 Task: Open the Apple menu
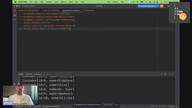tap(15, 2)
